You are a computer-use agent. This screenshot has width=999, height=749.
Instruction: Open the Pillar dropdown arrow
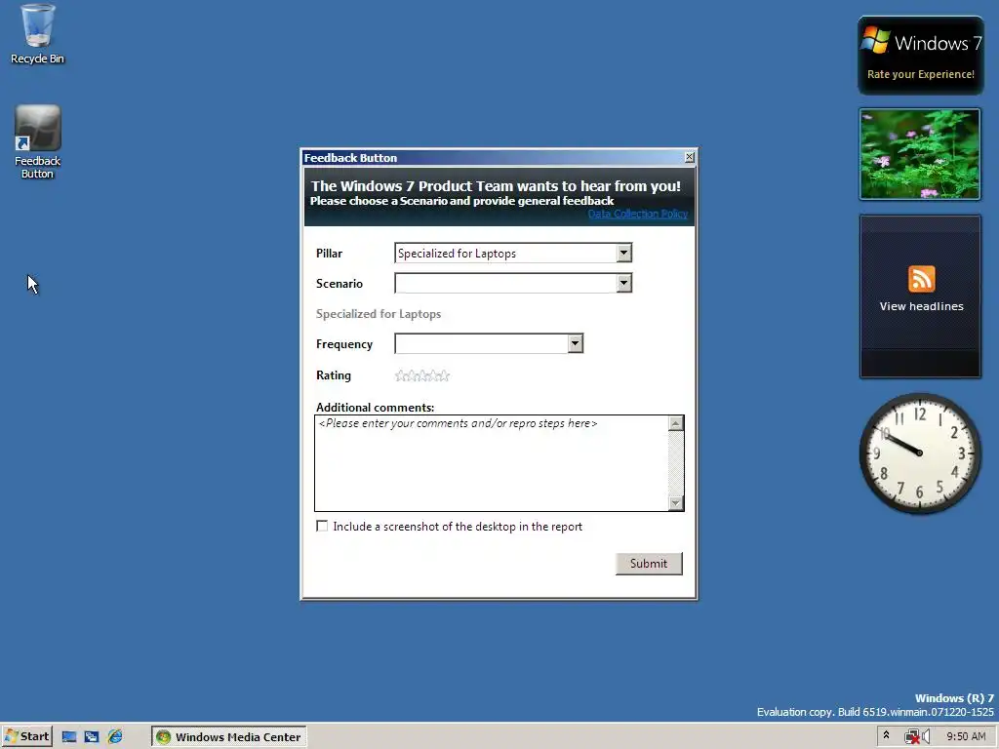click(623, 253)
